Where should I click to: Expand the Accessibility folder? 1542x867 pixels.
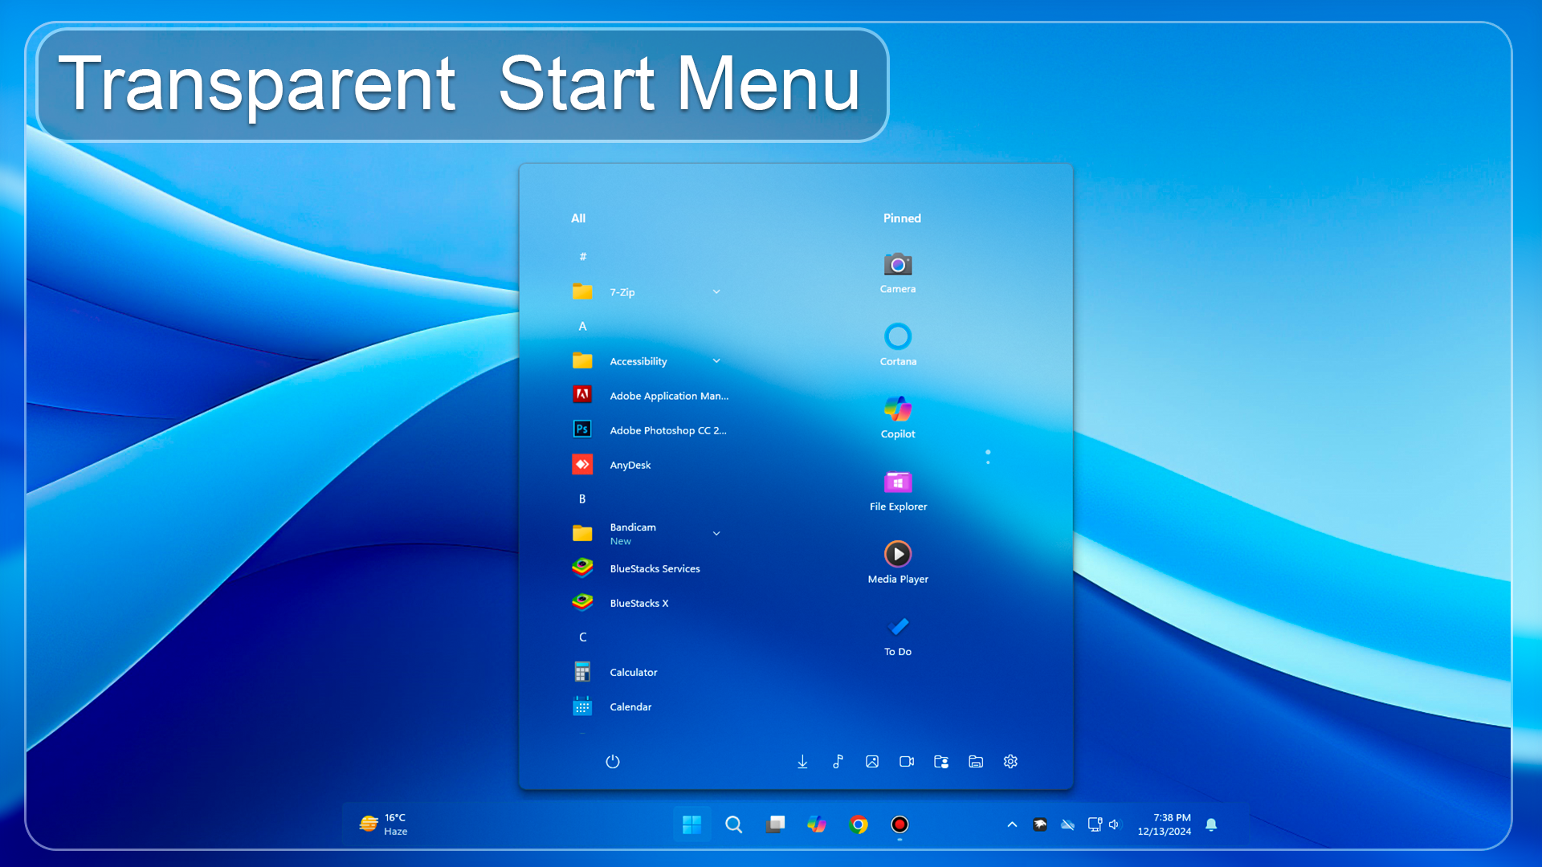[716, 360]
